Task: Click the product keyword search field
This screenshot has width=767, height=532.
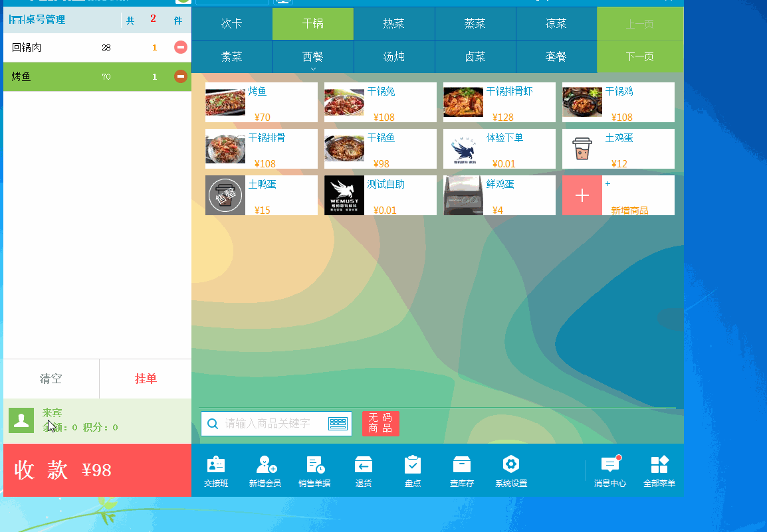Action: coord(273,424)
